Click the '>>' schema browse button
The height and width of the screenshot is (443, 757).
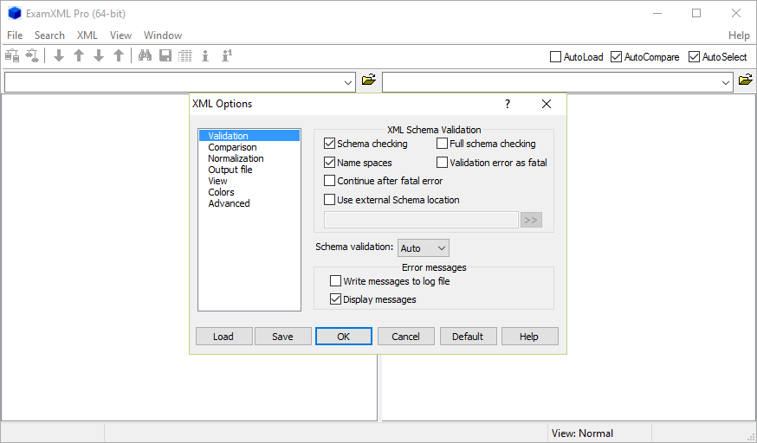531,220
